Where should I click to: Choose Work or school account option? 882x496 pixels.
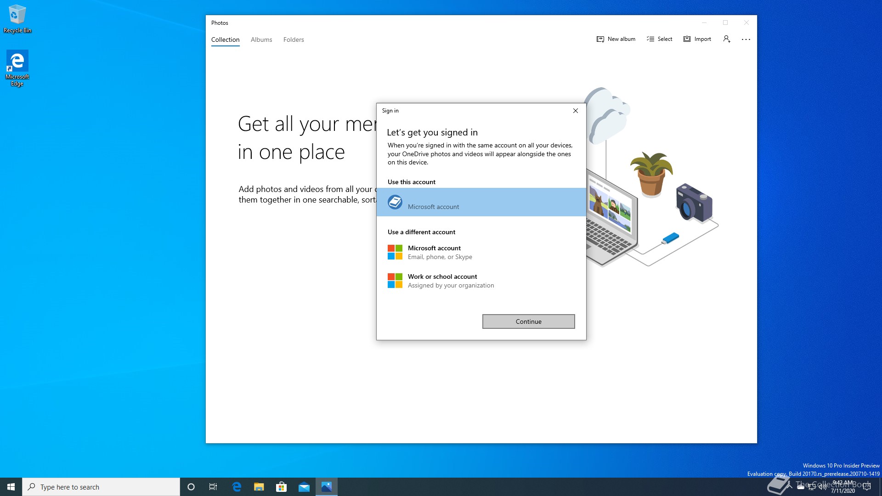click(x=481, y=281)
